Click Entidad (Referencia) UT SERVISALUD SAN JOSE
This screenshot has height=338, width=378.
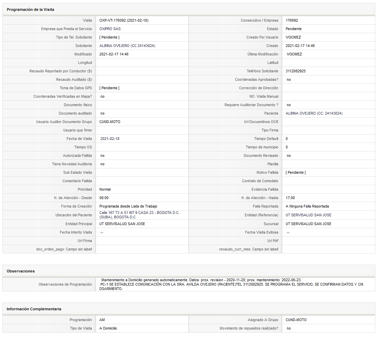click(308, 215)
